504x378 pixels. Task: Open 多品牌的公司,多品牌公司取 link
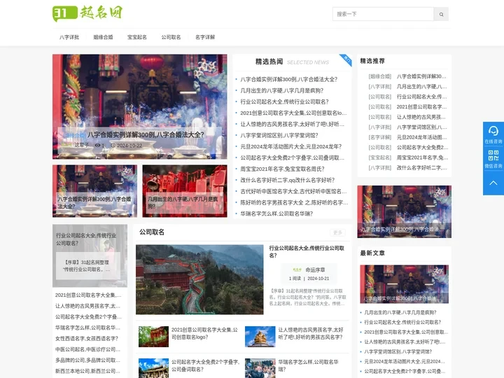pos(87,360)
